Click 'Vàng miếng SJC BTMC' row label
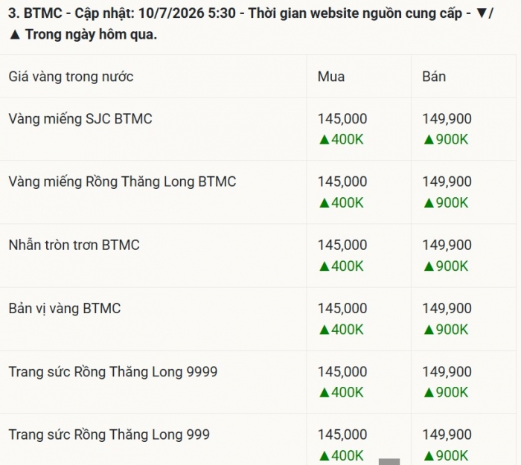This screenshot has width=521, height=465. click(80, 119)
